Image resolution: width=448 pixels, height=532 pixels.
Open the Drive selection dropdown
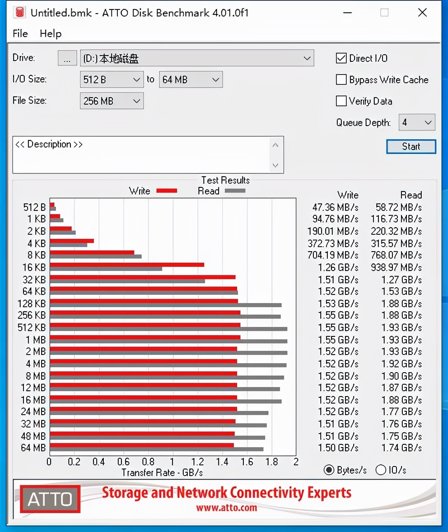pos(306,58)
